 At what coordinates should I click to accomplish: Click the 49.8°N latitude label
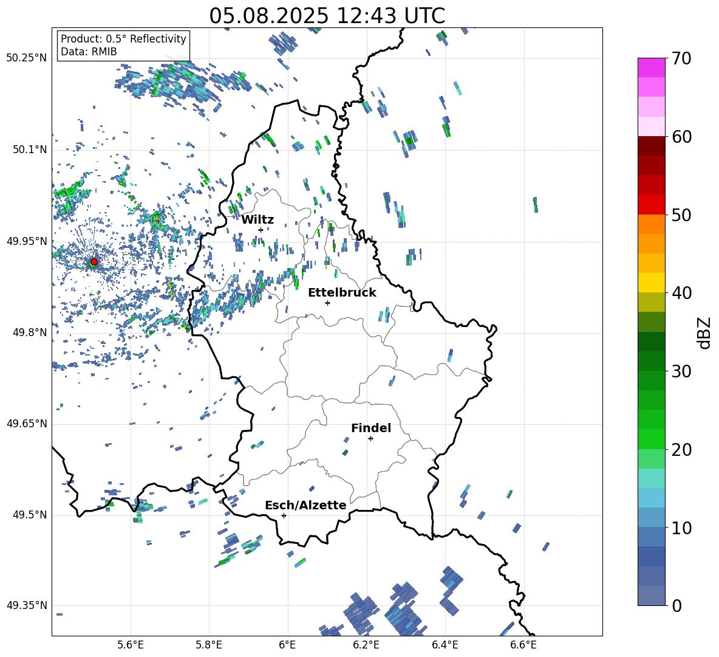[30, 332]
